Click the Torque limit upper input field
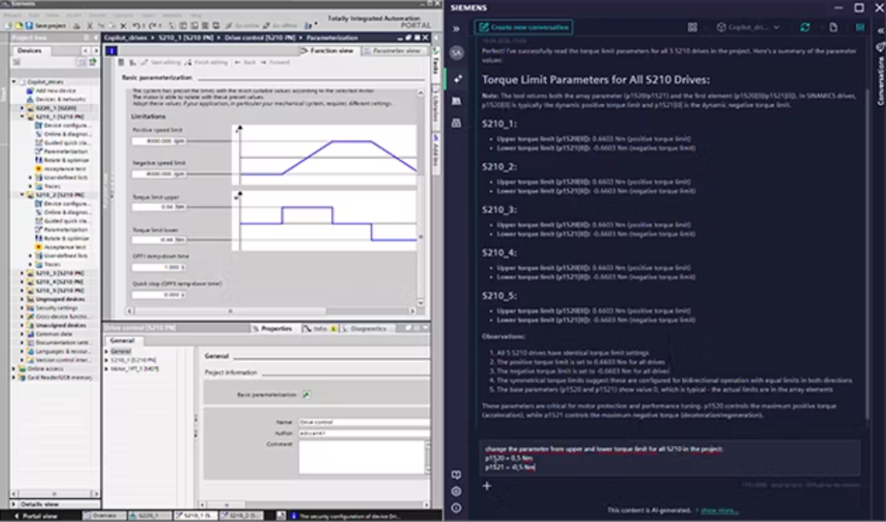Image resolution: width=886 pixels, height=522 pixels. tap(159, 207)
